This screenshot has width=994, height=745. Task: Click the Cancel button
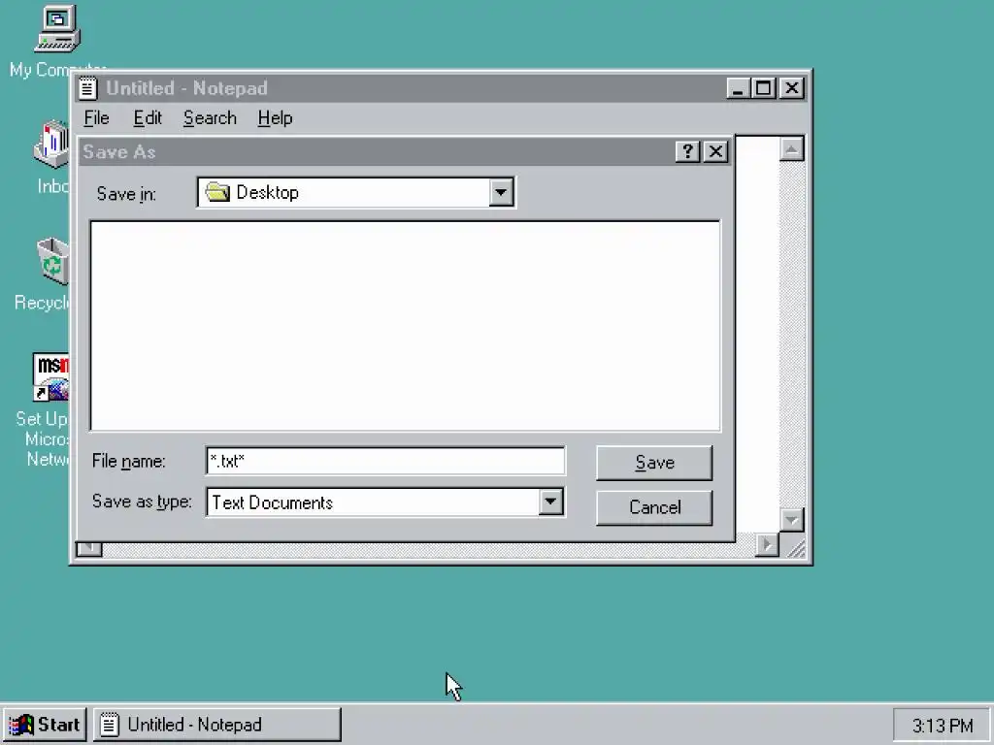(654, 507)
